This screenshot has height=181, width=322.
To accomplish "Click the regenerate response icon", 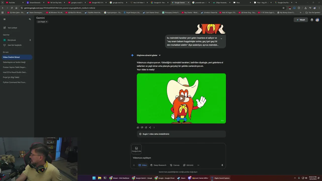I will coord(146,127).
